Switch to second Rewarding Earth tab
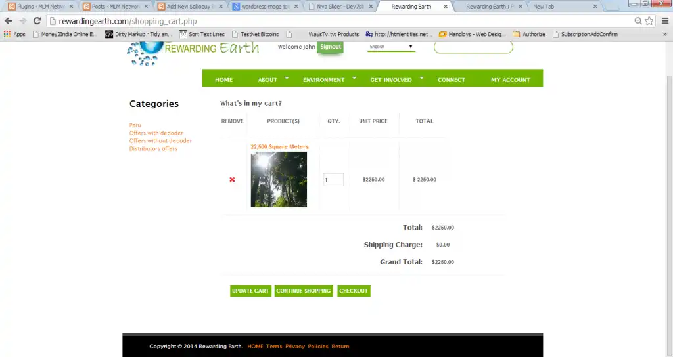This screenshot has height=357, width=673. pyautogui.click(x=489, y=7)
